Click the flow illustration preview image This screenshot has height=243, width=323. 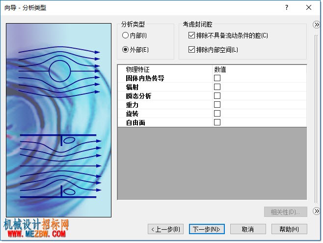59,120
